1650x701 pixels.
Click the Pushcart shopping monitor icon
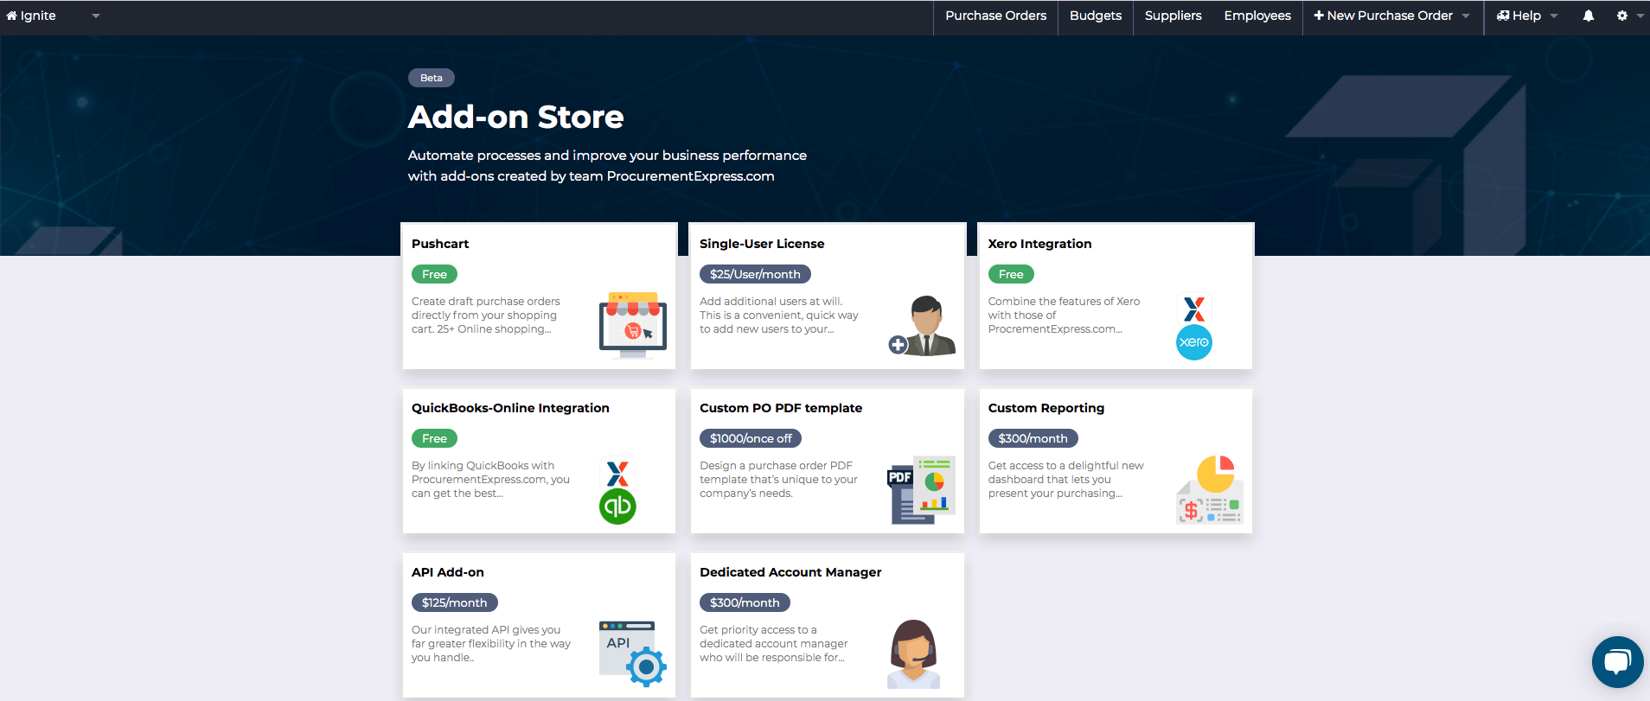(633, 325)
